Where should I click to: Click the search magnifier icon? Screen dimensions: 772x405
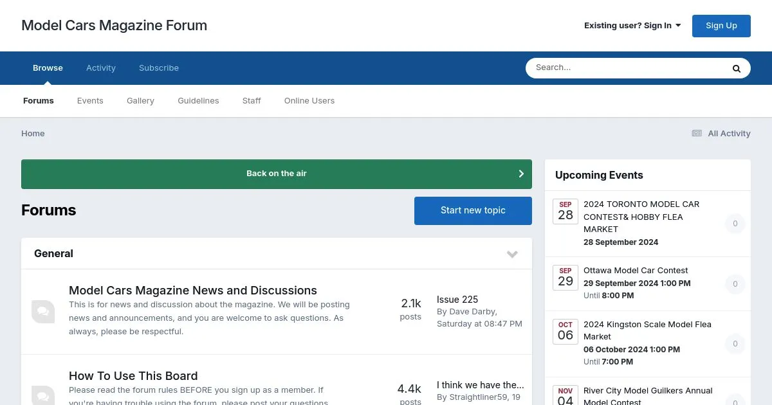(x=737, y=68)
